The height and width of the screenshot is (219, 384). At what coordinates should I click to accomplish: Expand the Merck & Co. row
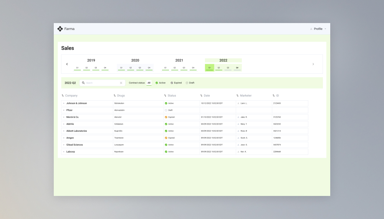tap(64, 117)
